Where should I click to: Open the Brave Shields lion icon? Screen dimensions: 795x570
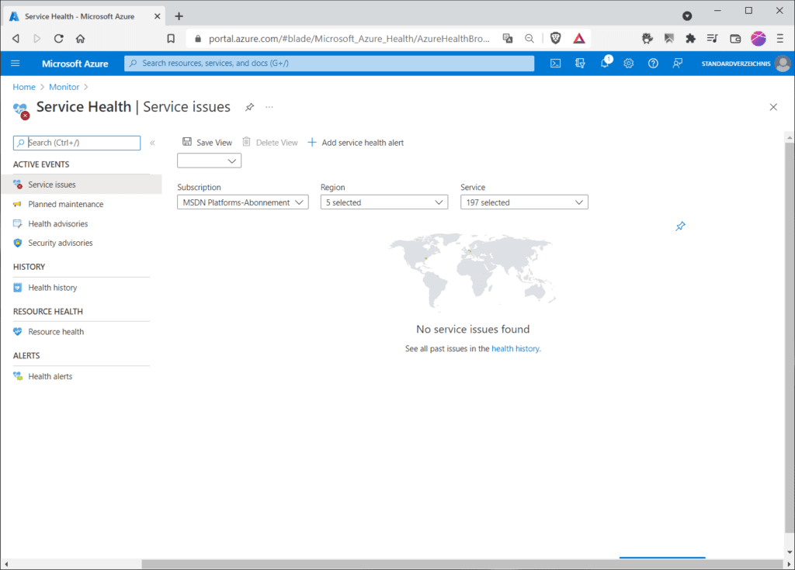click(556, 39)
